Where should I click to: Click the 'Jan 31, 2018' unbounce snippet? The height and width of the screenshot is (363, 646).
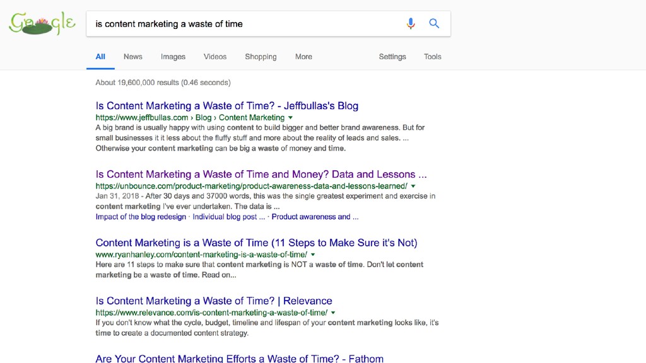(266, 201)
